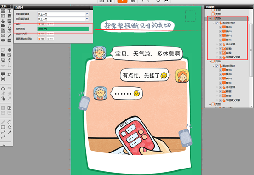Toggle checkbox of 容器1 under 页面4
Screen dimensions: 254x175
coord(220,53)
